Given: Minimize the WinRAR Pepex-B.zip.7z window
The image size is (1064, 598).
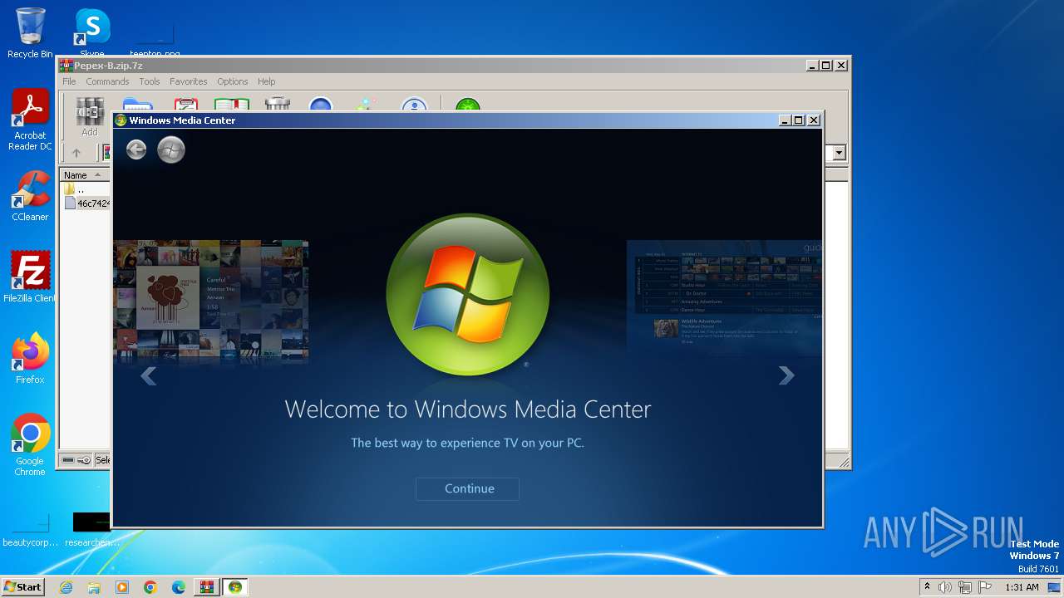Looking at the screenshot, I should coord(812,66).
